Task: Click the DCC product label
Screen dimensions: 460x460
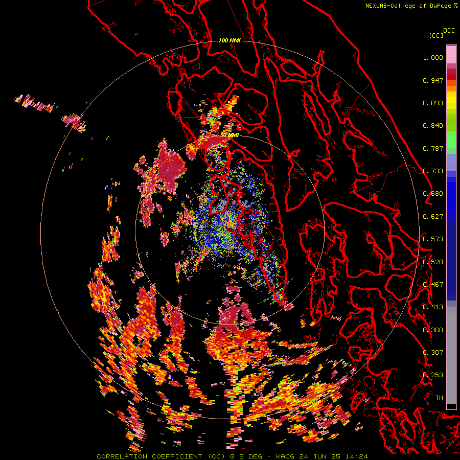Action: pos(449,30)
